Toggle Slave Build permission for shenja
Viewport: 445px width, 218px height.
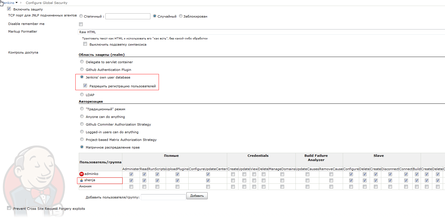pyautogui.click(x=417, y=181)
